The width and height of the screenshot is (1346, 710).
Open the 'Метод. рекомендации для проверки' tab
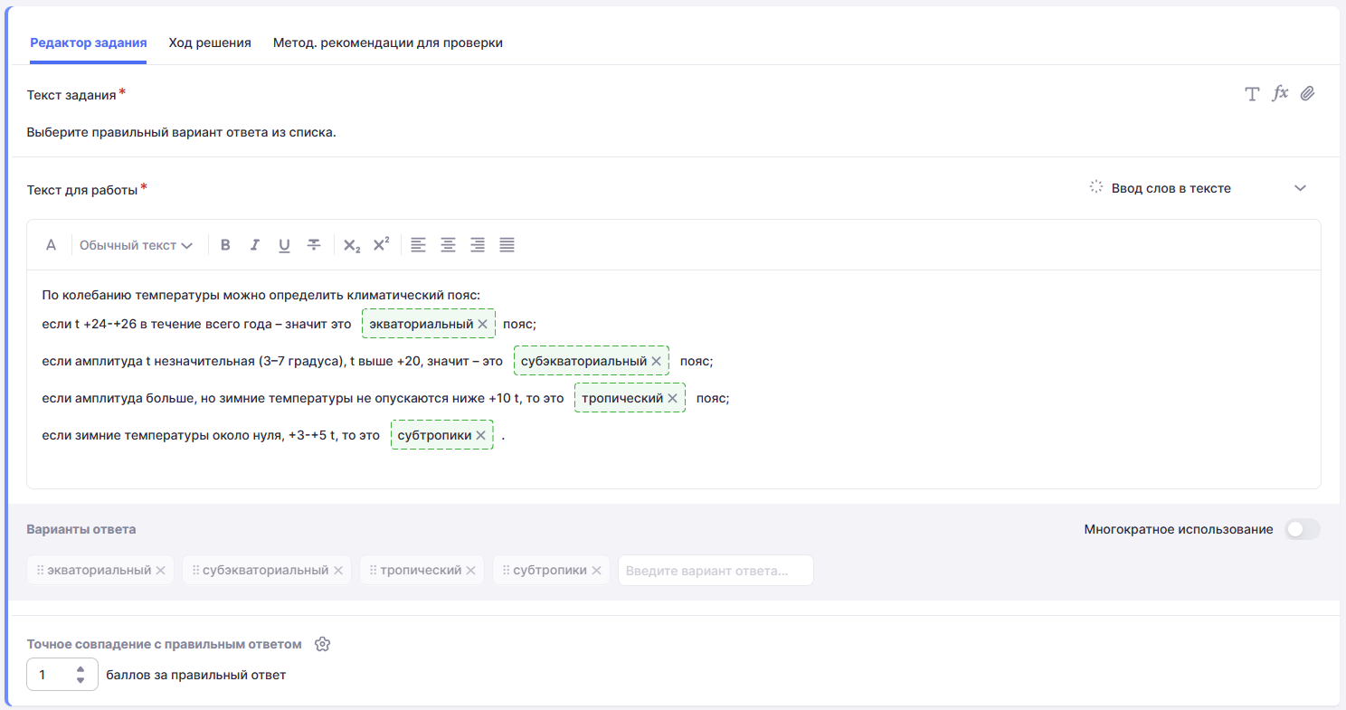[388, 43]
